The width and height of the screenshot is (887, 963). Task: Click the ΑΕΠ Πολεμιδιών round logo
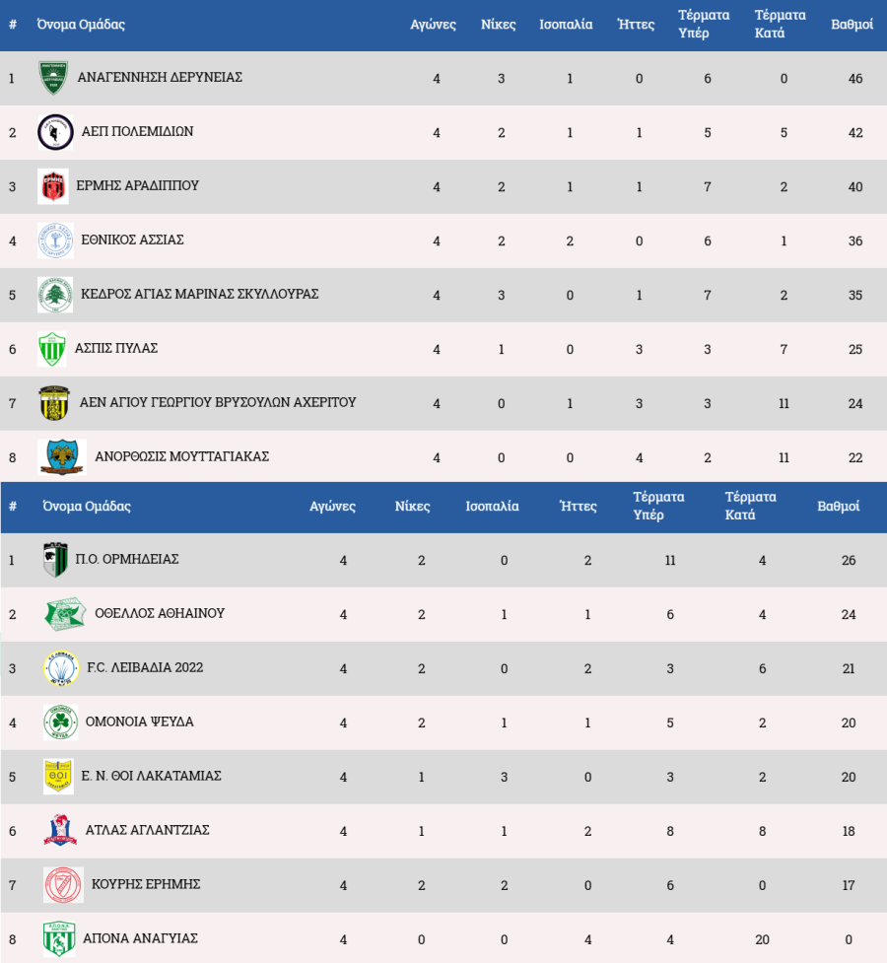click(55, 132)
